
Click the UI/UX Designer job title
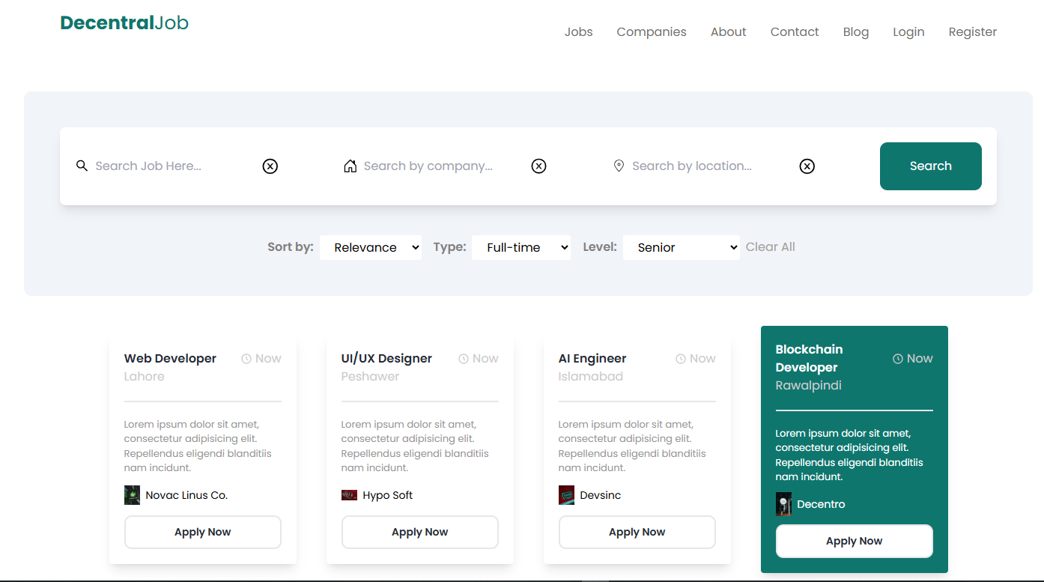point(386,359)
